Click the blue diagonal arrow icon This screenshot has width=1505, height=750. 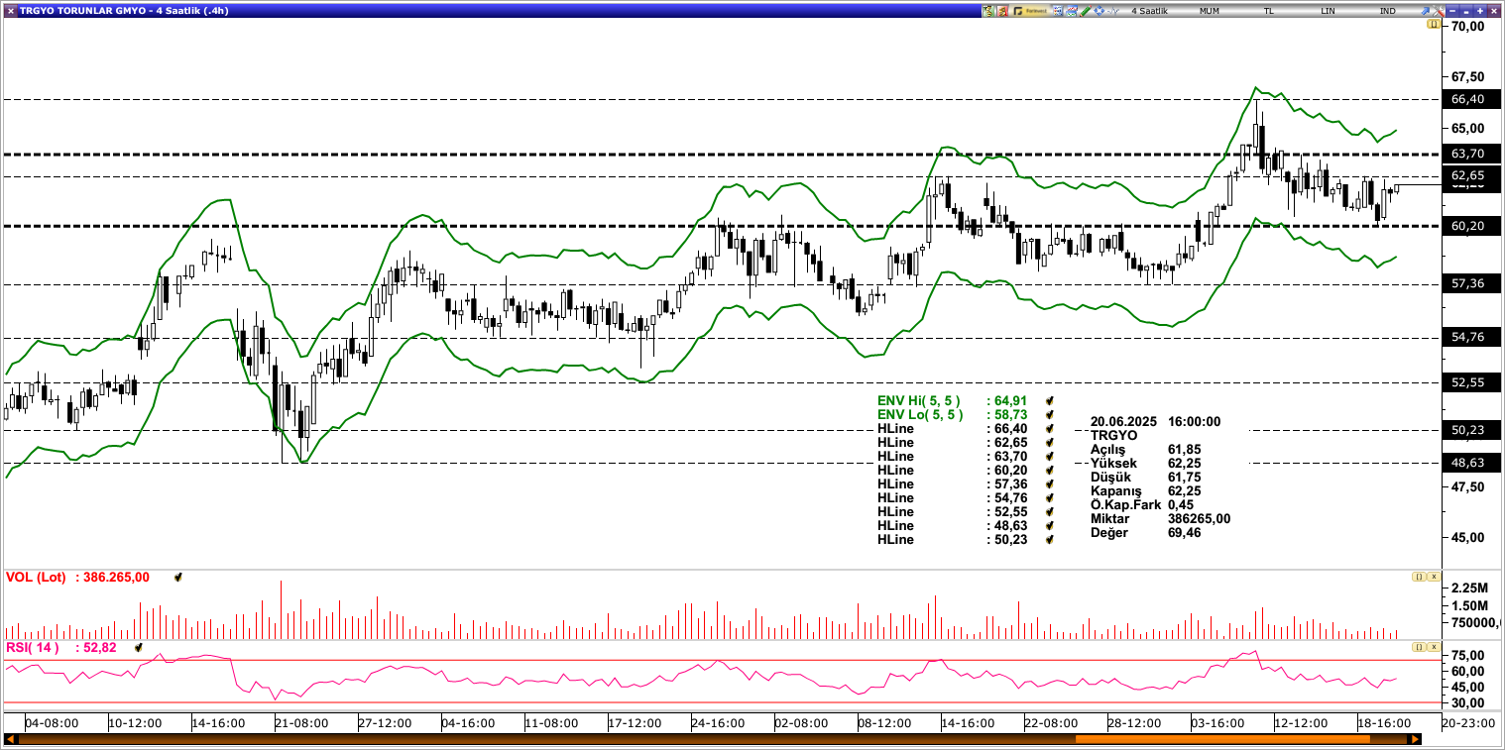[1425, 10]
